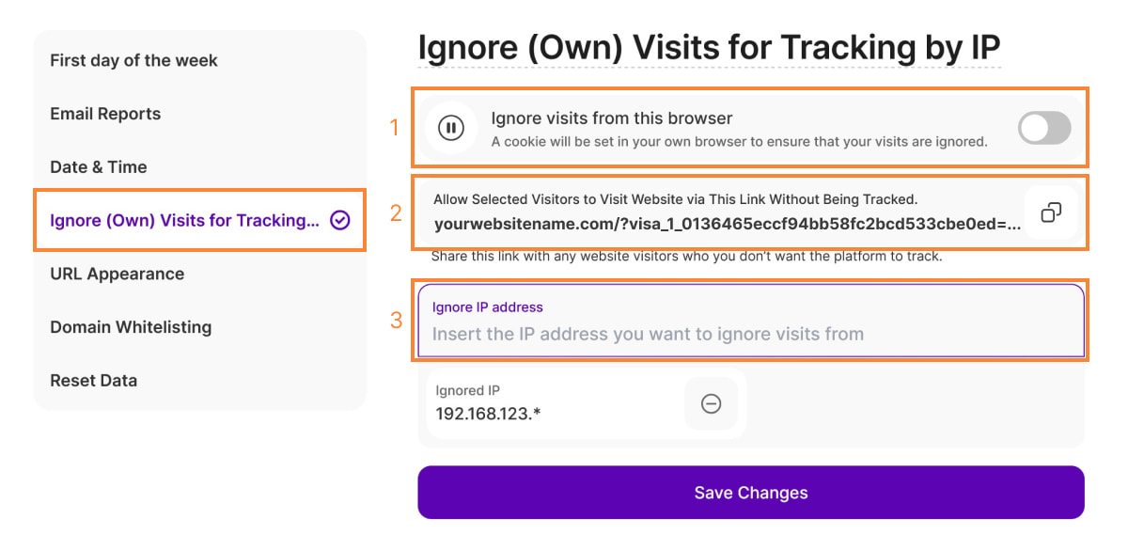Click the 'Share this link' helper text

686,256
